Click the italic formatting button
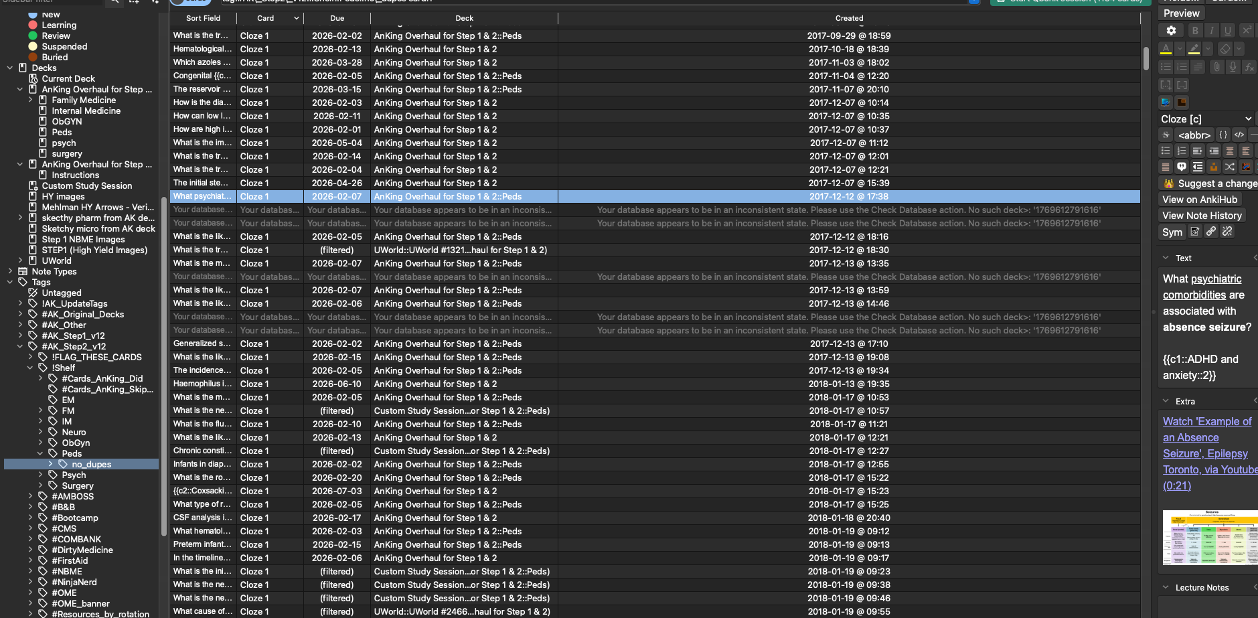This screenshot has height=618, width=1258. [x=1211, y=31]
